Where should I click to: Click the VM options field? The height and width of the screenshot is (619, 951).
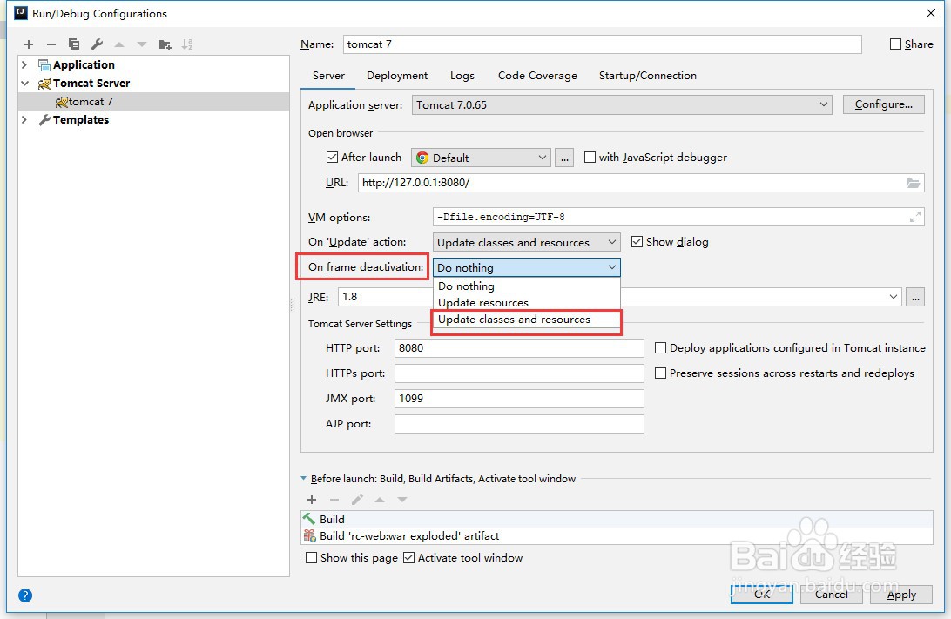(678, 217)
